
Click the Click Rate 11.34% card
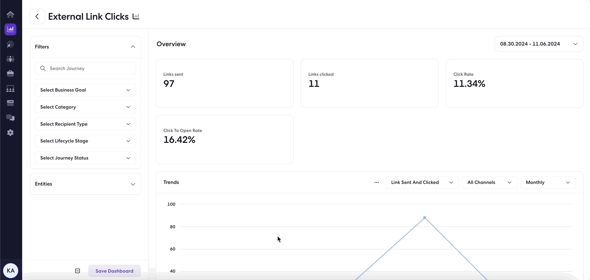(514, 83)
